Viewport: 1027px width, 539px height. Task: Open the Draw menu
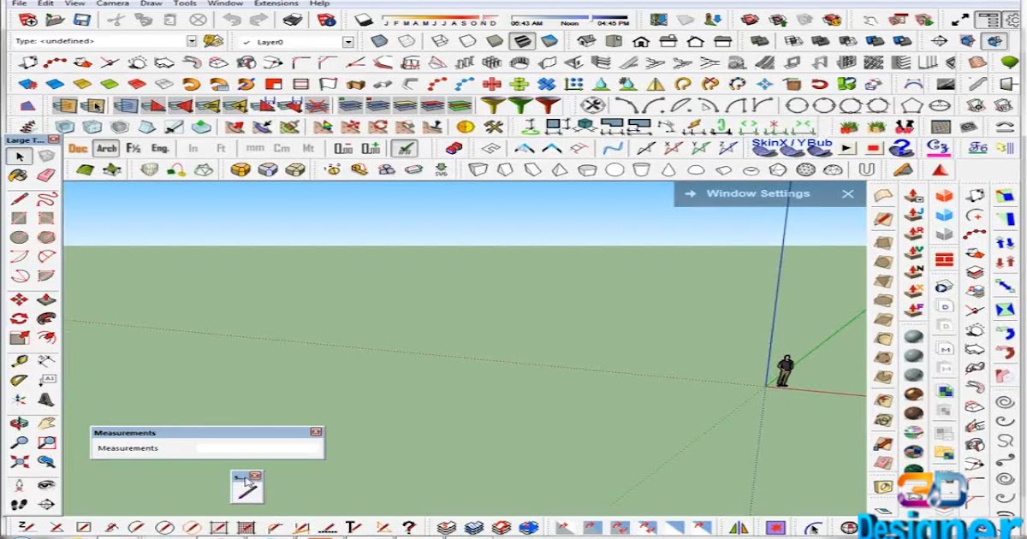click(151, 3)
